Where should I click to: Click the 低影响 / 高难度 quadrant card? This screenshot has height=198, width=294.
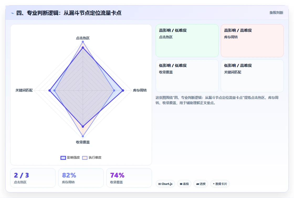coord(252,76)
